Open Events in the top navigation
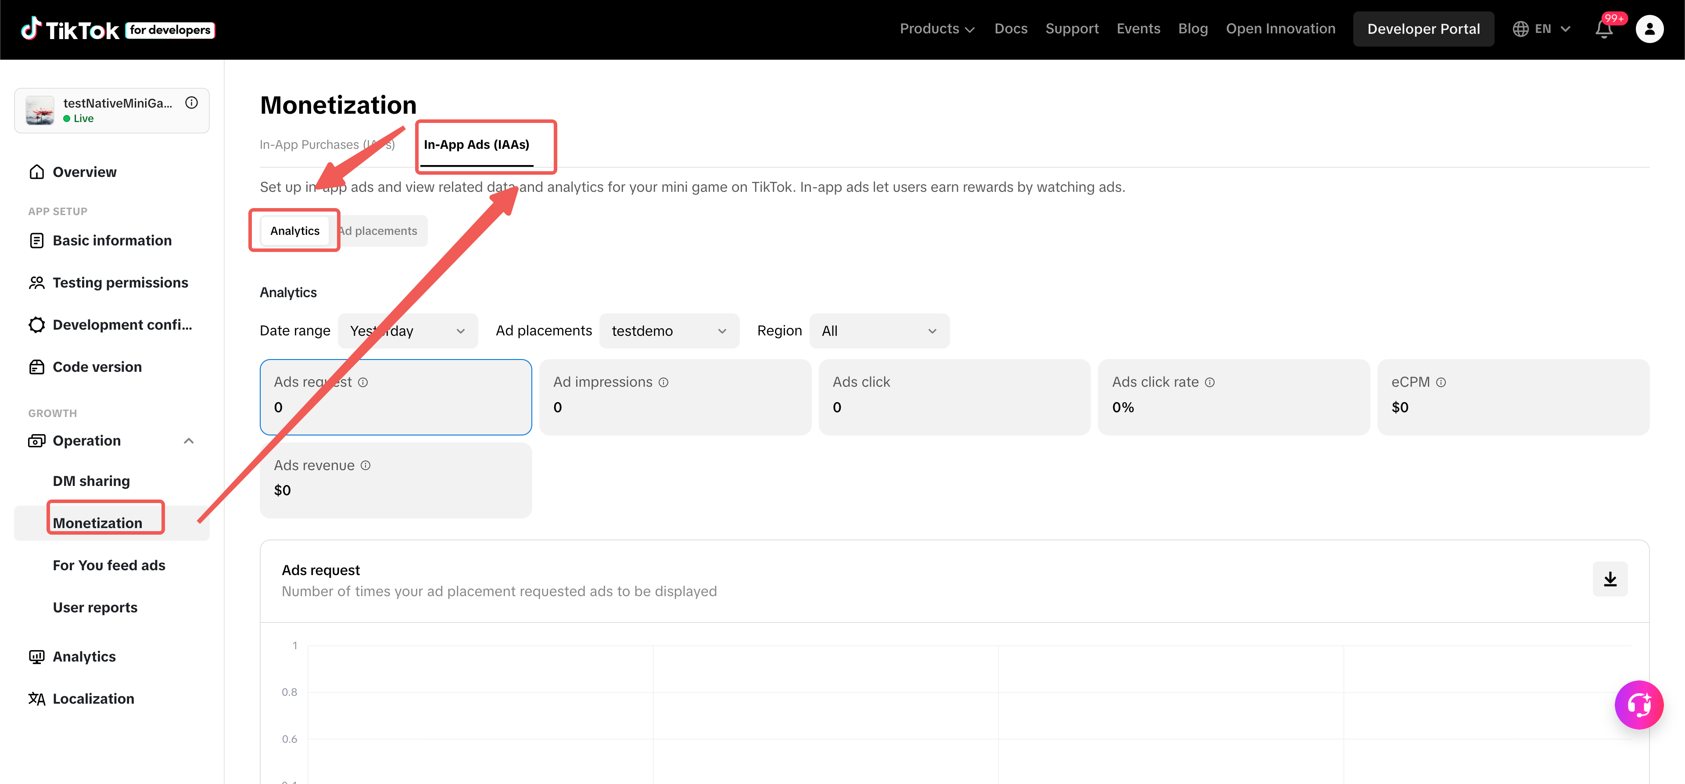Screen dimensions: 1685x784 1138,29
